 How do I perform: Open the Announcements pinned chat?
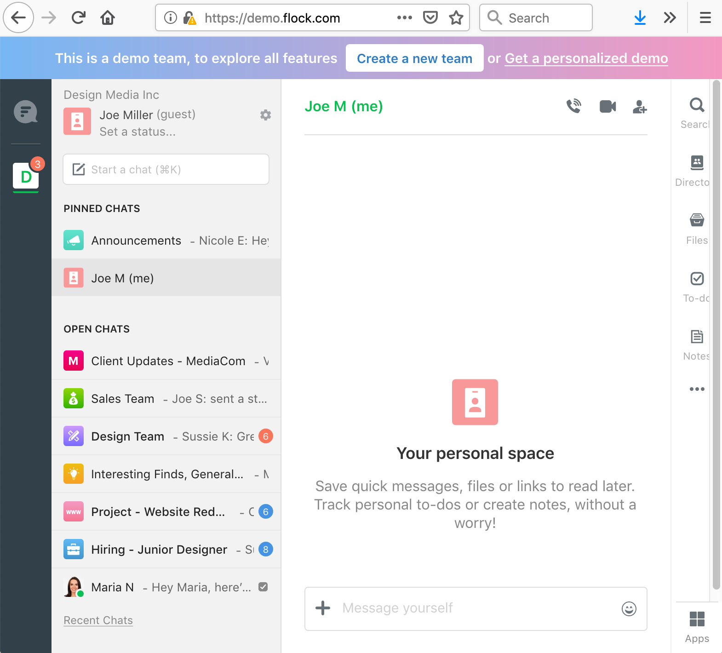pos(166,240)
